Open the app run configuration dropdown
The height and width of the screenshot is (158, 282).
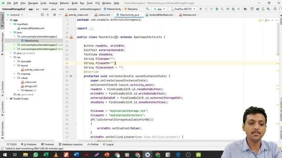click(160, 9)
